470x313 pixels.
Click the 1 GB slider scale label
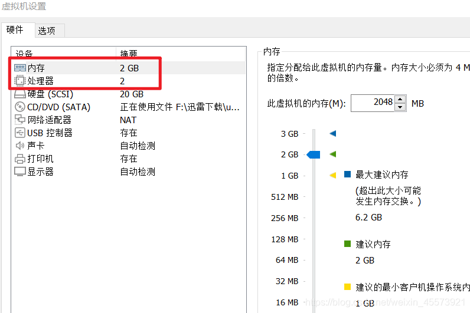coord(290,176)
